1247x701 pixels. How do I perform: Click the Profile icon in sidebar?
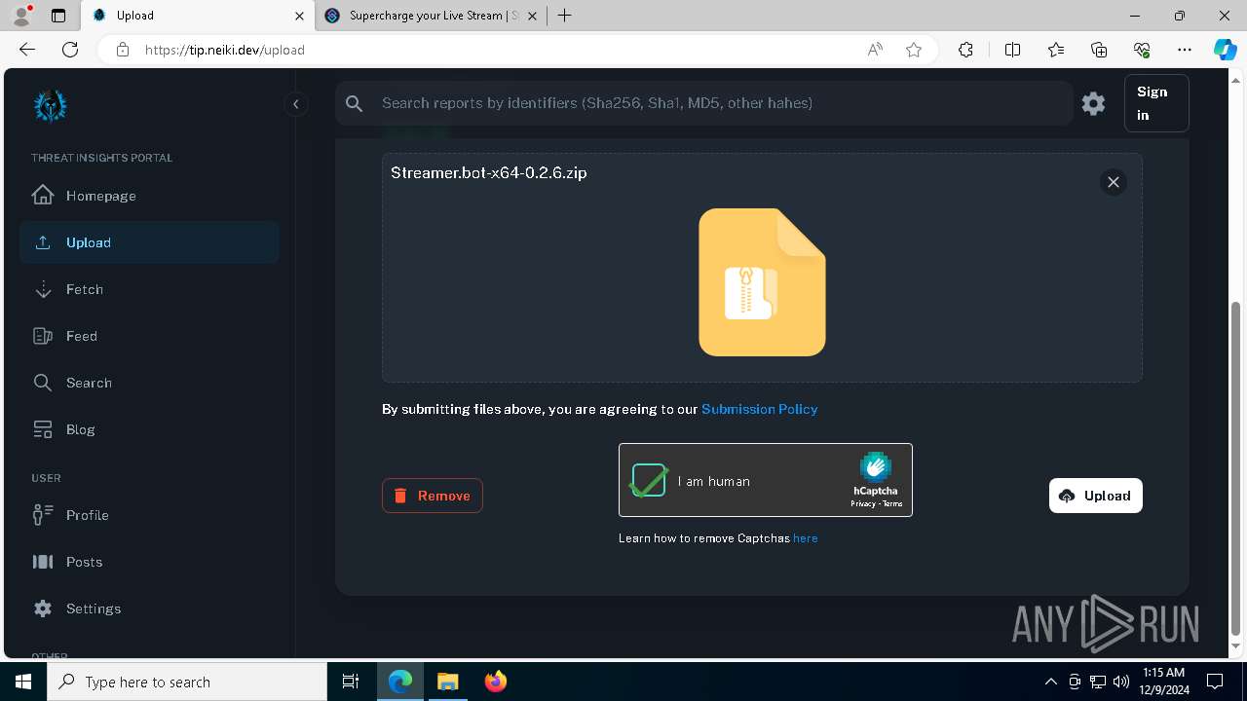[43, 514]
